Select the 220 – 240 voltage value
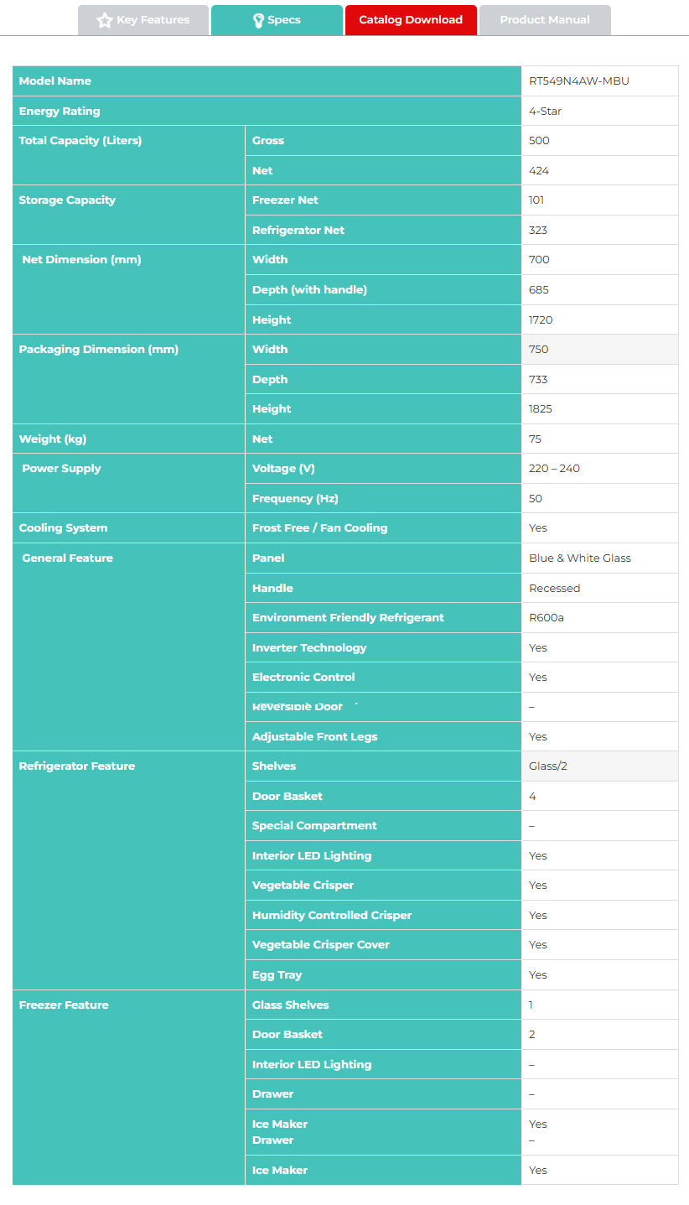Screen dimensions: 689x1205 click(554, 469)
